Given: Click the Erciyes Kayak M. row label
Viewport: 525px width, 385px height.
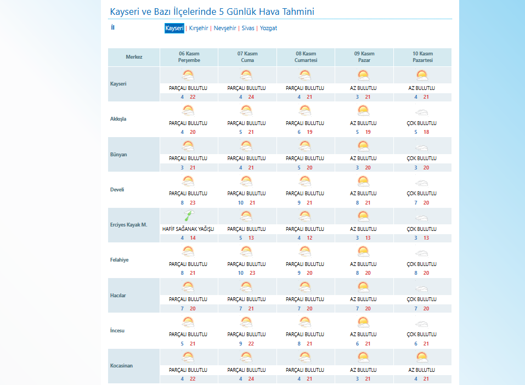Looking at the screenshot, I should coord(129,225).
